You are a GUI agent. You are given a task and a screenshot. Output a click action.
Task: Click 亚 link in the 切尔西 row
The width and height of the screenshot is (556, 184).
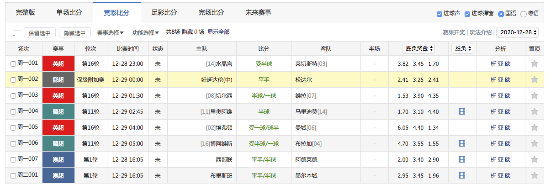tap(500, 96)
